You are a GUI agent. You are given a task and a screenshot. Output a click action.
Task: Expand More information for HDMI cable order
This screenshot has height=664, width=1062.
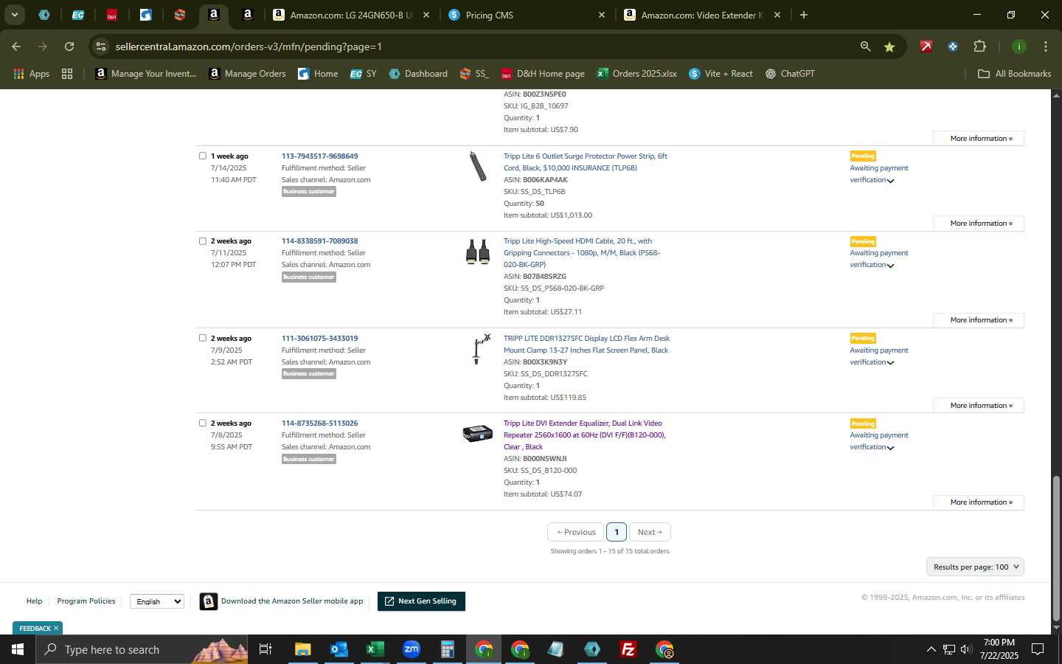click(978, 320)
